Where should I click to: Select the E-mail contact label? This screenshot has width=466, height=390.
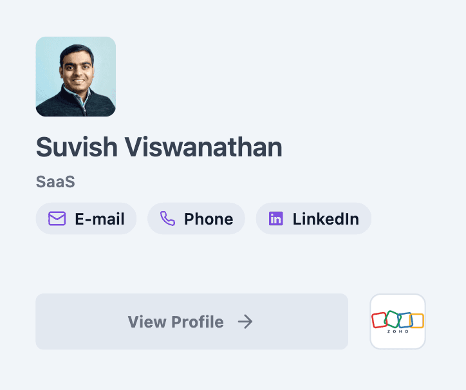coord(100,219)
